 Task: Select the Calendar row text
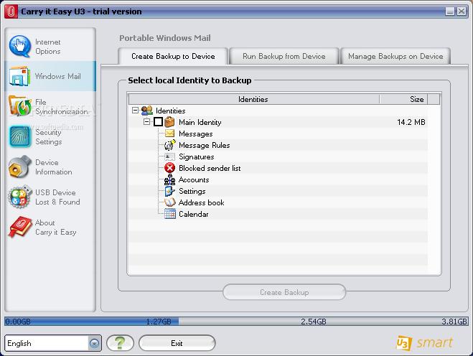point(194,214)
